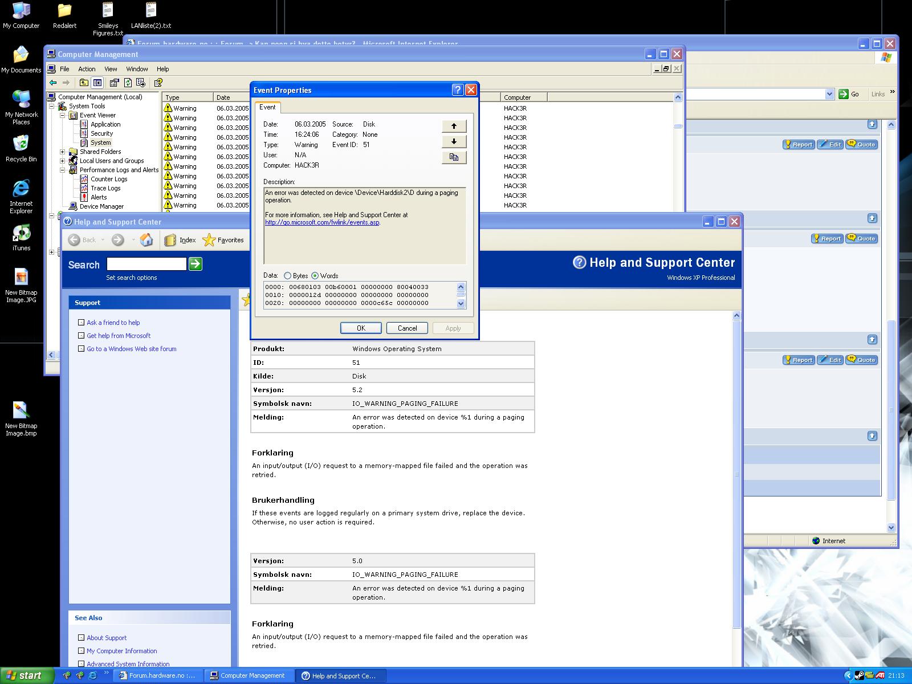The image size is (912, 684).
Task: Expand Local Users and Groups node
Action: tap(63, 161)
